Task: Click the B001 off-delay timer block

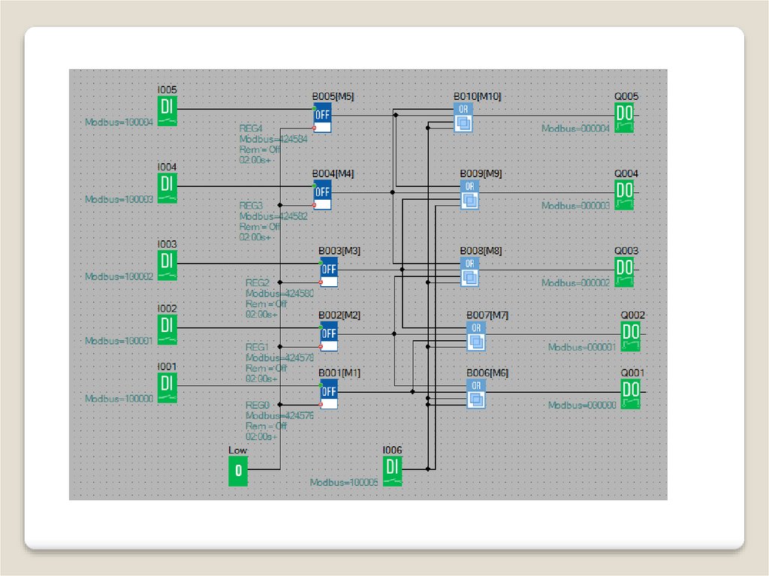Action: pos(329,394)
